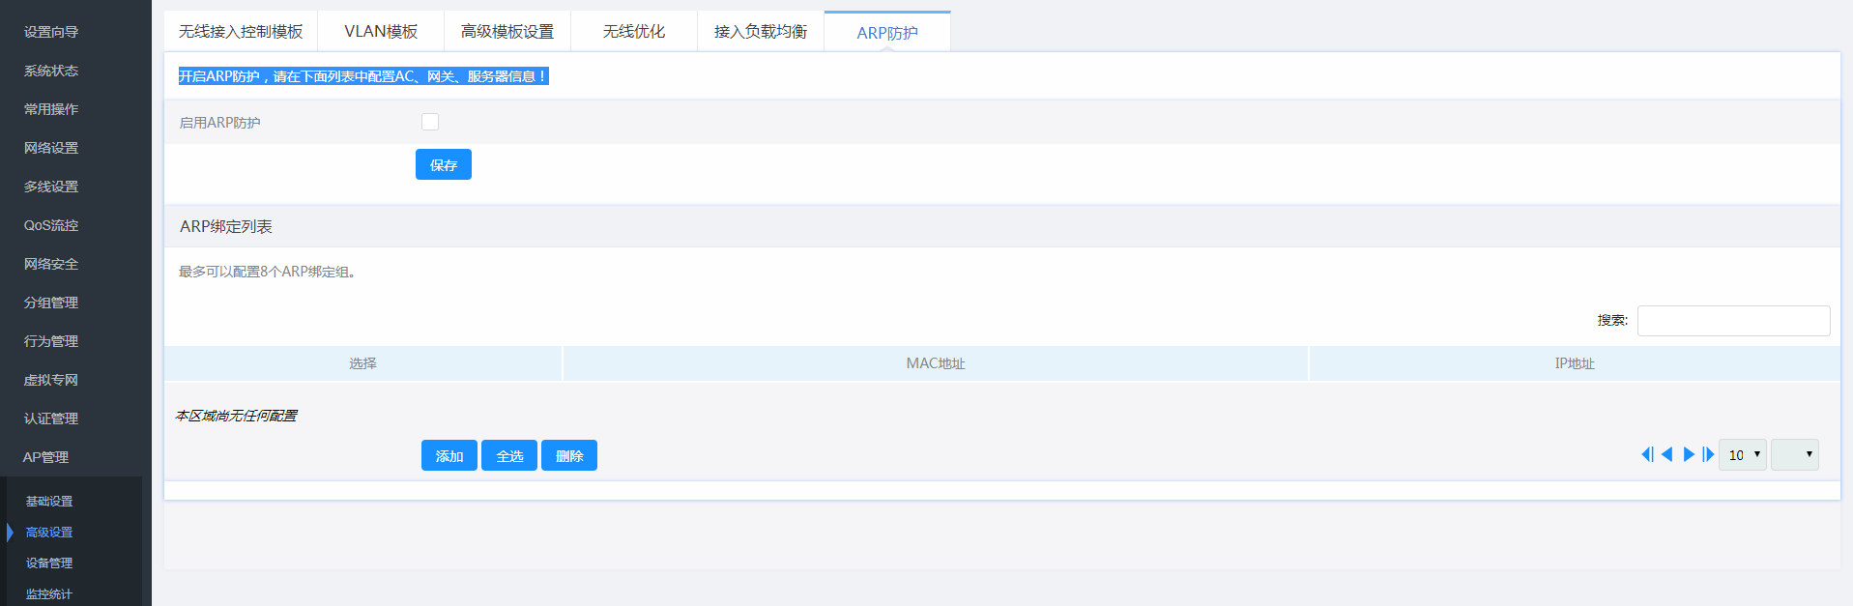Sort by the MAC地址 column header
Image resolution: width=1853 pixels, height=606 pixels.
[x=935, y=363]
